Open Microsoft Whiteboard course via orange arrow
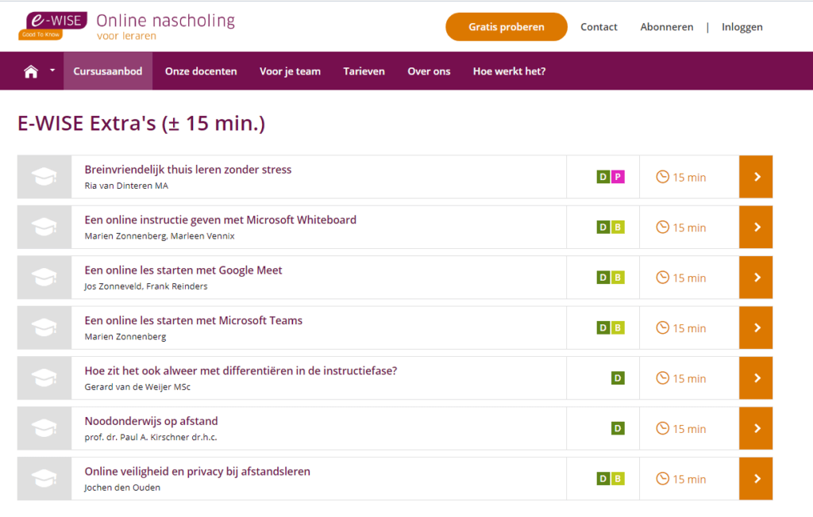The width and height of the screenshot is (813, 517). [756, 228]
